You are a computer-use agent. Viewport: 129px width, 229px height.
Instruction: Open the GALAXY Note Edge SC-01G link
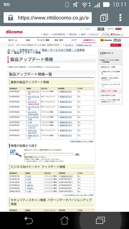click(x=32, y=131)
